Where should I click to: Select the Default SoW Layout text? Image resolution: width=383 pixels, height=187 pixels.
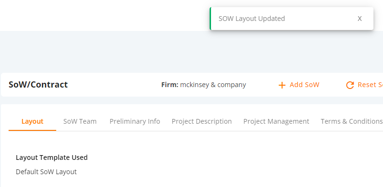[x=46, y=172]
